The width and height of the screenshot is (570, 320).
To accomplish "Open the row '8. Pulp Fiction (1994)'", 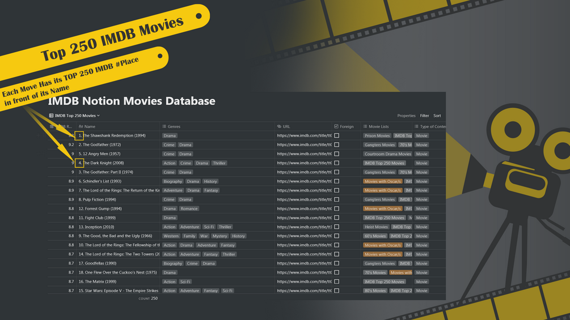I will [98, 199].
